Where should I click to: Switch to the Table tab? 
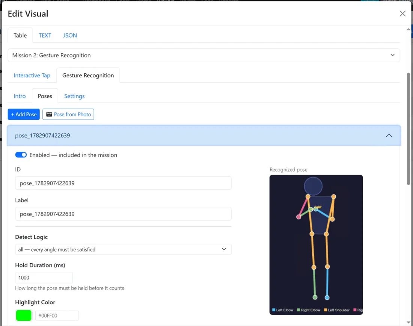(x=20, y=35)
